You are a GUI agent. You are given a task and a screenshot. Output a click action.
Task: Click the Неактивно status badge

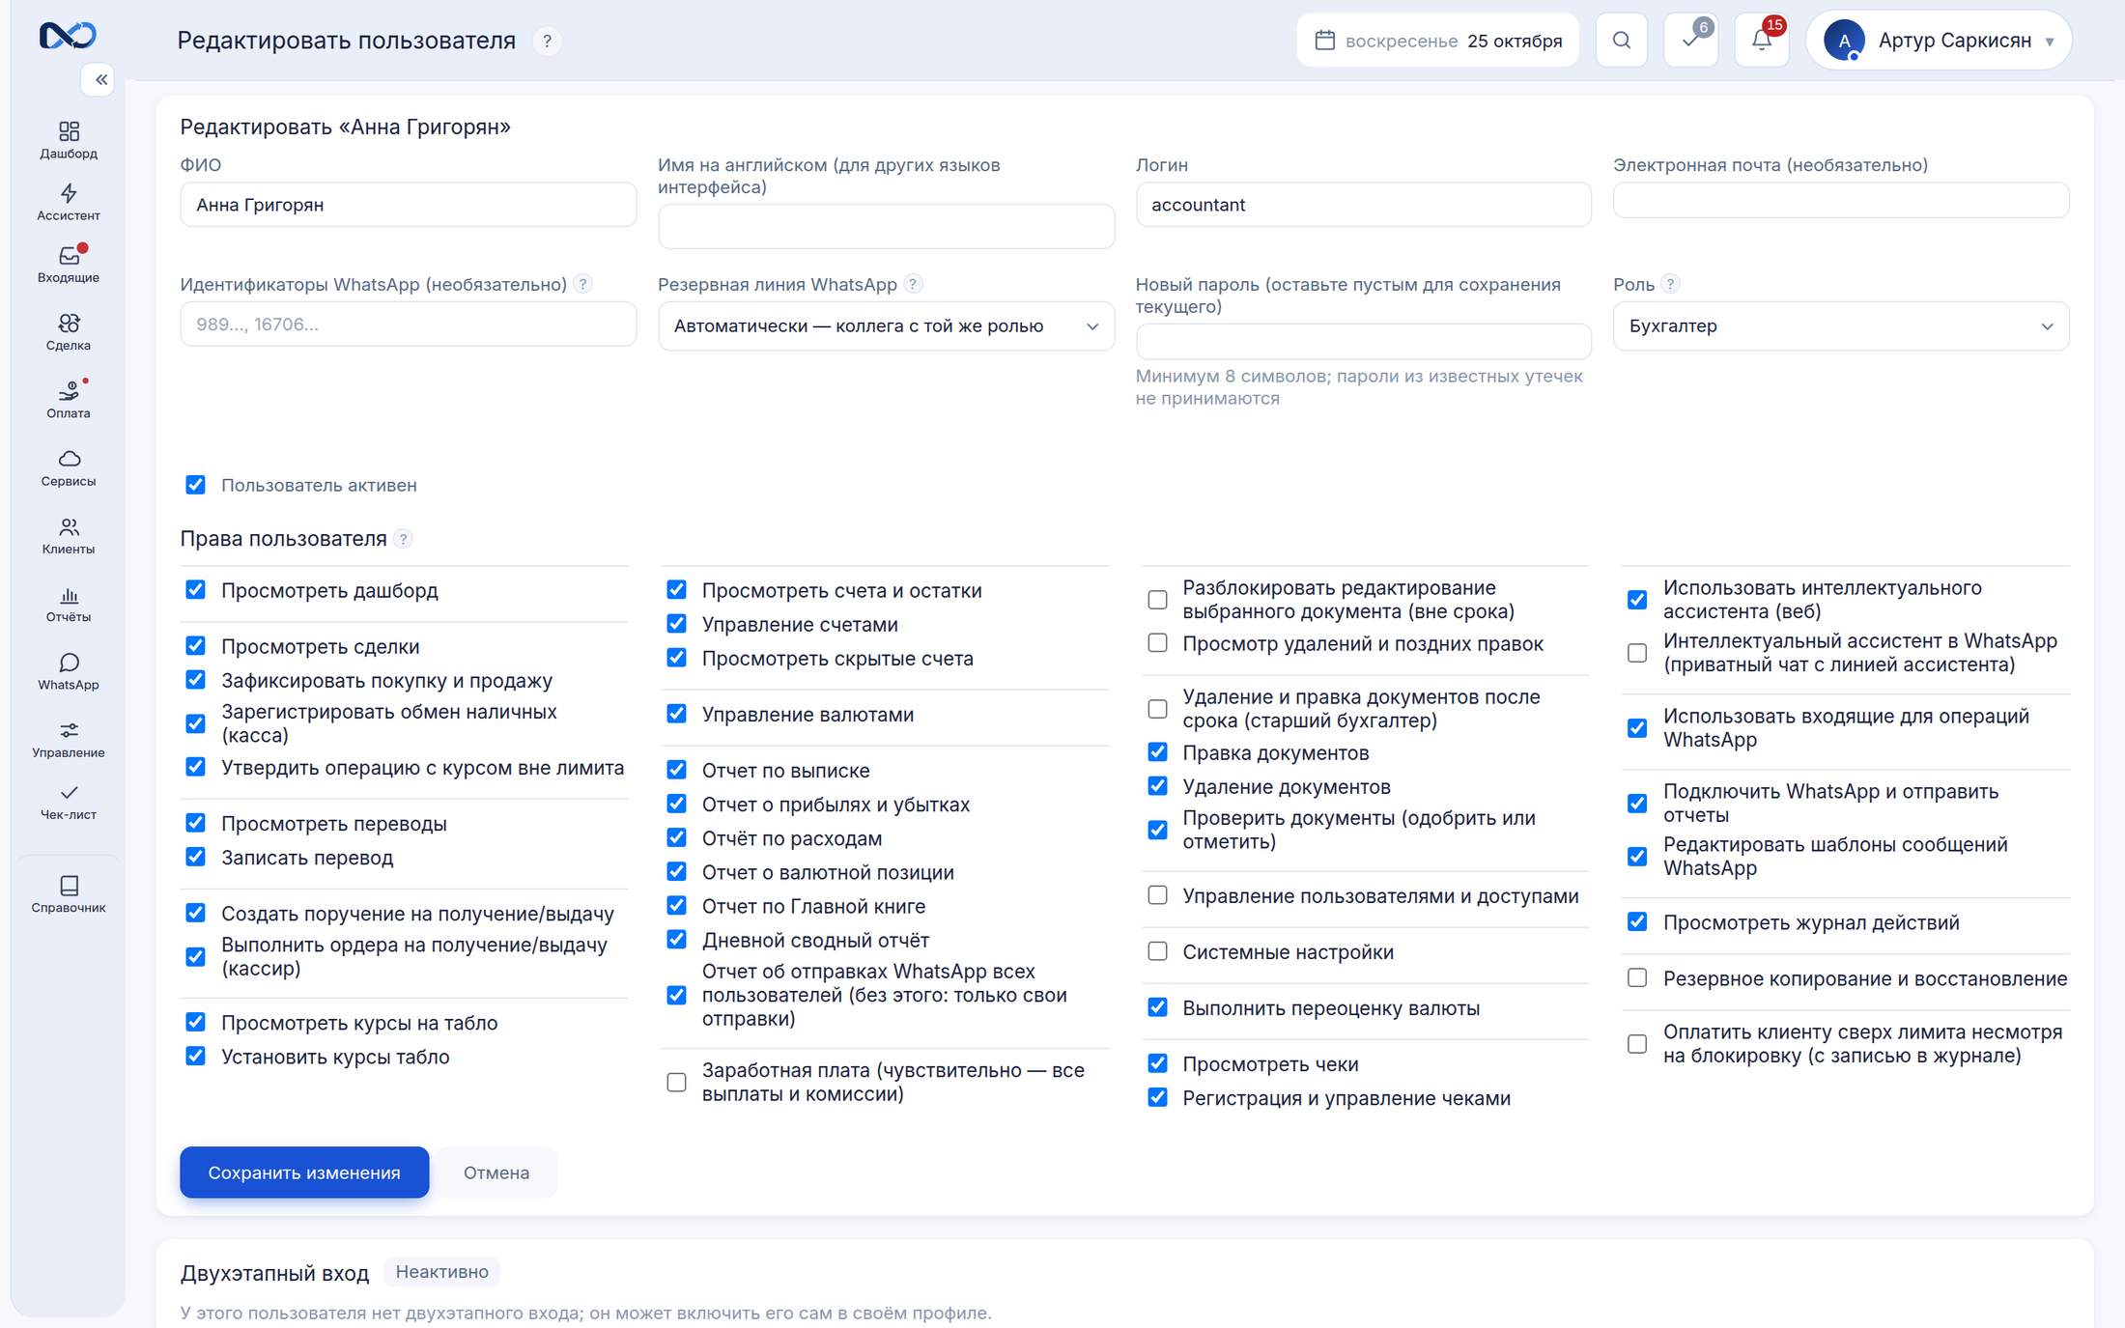pyautogui.click(x=442, y=1272)
